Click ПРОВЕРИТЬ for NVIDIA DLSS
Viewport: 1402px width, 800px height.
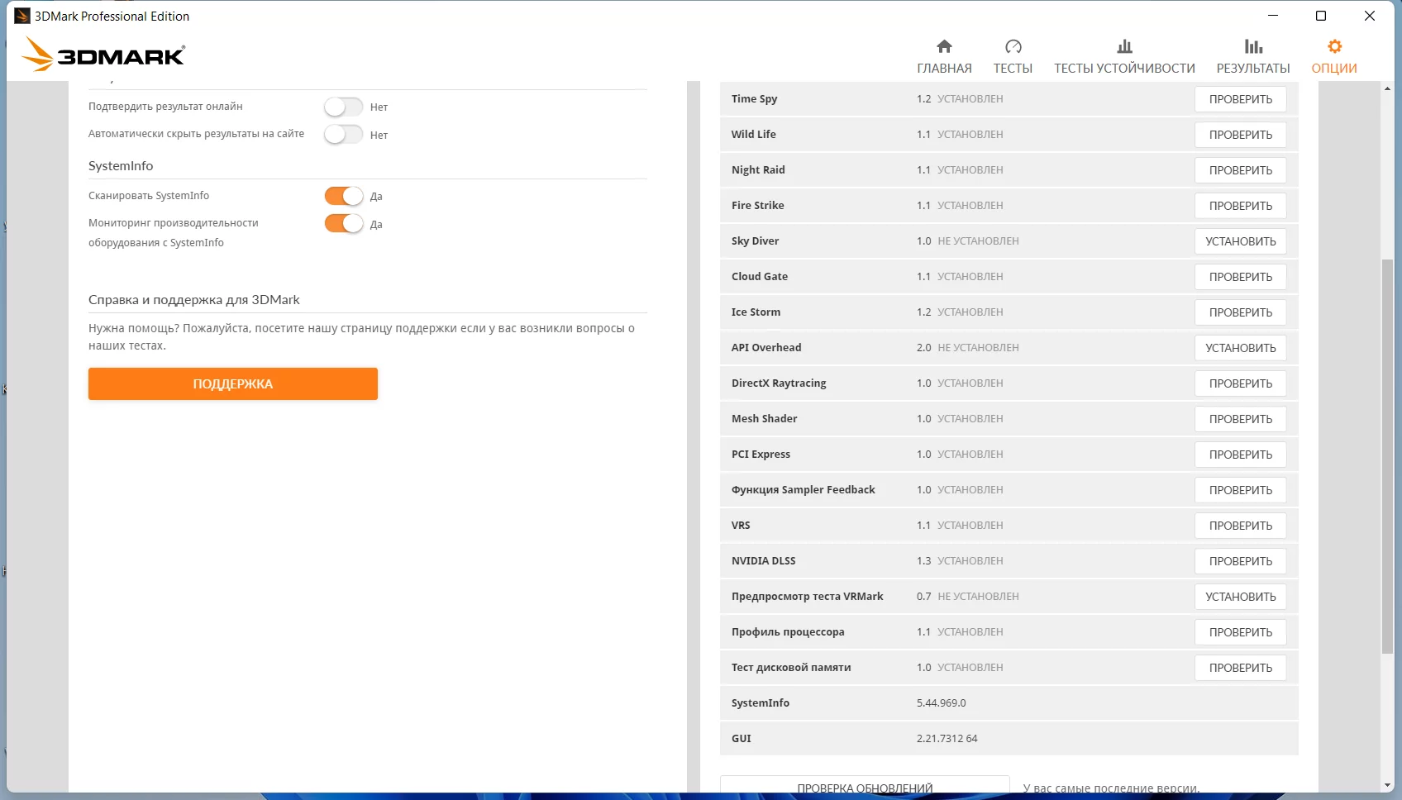pyautogui.click(x=1241, y=561)
